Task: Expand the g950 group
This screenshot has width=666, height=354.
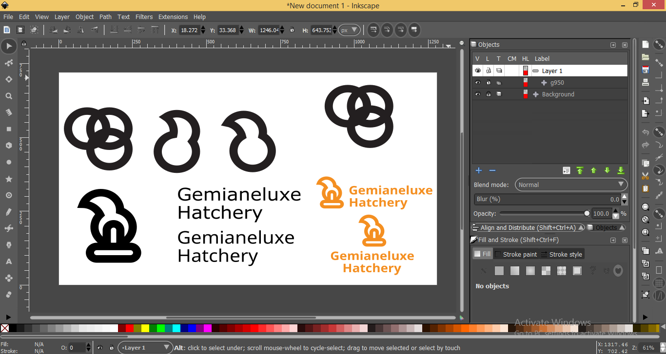Action: point(544,82)
